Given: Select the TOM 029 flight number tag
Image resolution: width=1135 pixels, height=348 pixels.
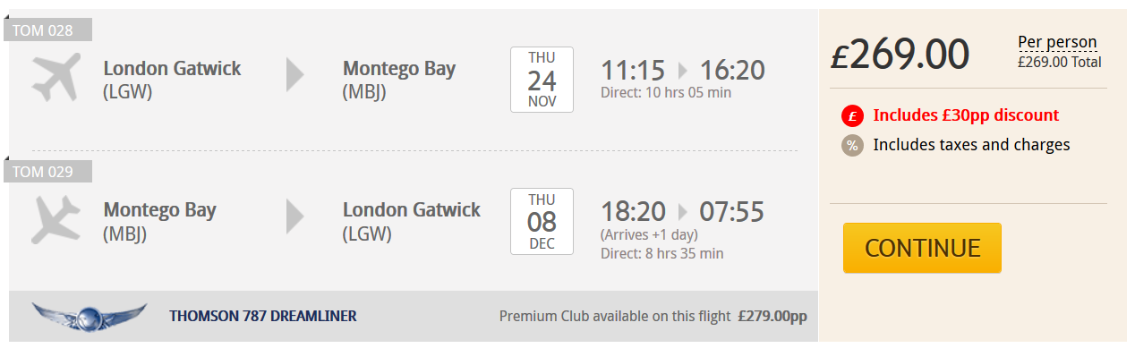Looking at the screenshot, I should point(48,171).
